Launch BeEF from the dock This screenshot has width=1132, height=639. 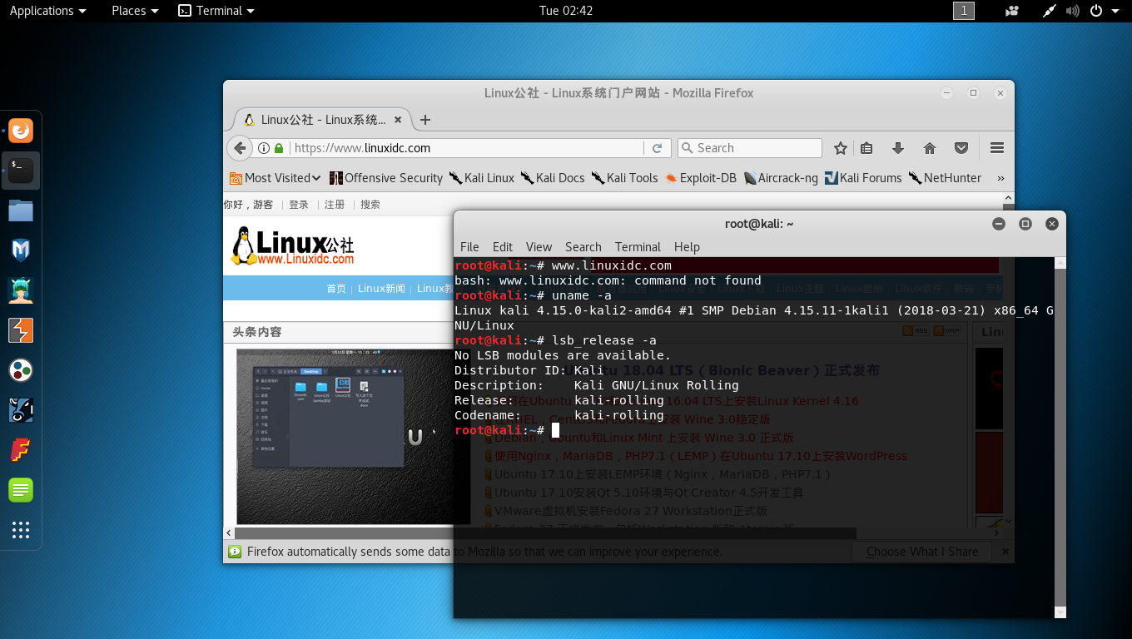(x=21, y=410)
